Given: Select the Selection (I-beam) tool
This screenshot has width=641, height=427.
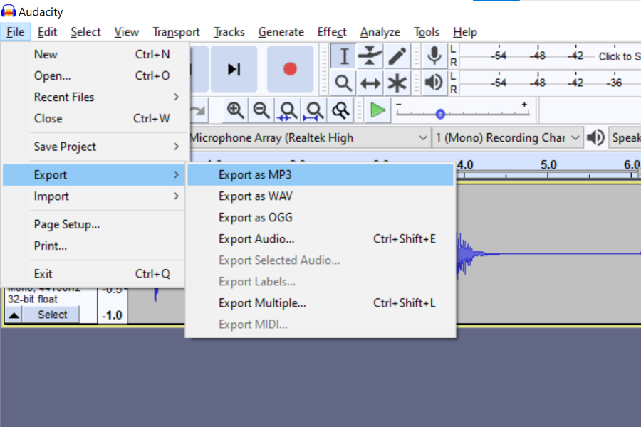Looking at the screenshot, I should click(x=343, y=56).
